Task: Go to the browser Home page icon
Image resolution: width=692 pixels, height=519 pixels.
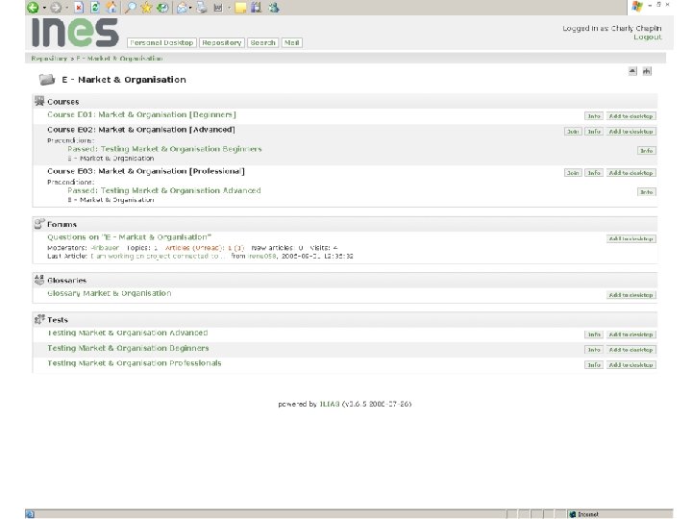Action: pyautogui.click(x=111, y=7)
